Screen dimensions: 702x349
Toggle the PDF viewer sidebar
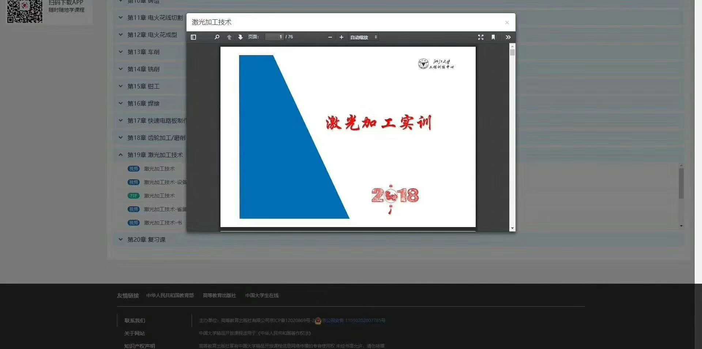pyautogui.click(x=193, y=37)
